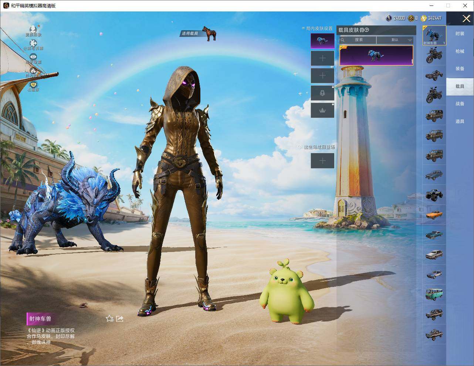Image resolution: width=474 pixels, height=366 pixels.
Task: Open the 默认 sort dropdown
Action: pyautogui.click(x=395, y=40)
